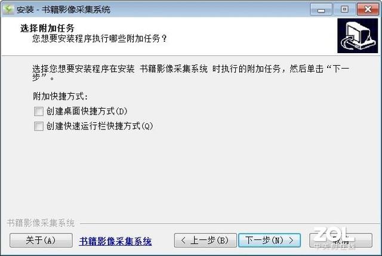Close the installer with the red X
The width and height of the screenshot is (382, 256).
click(x=368, y=10)
